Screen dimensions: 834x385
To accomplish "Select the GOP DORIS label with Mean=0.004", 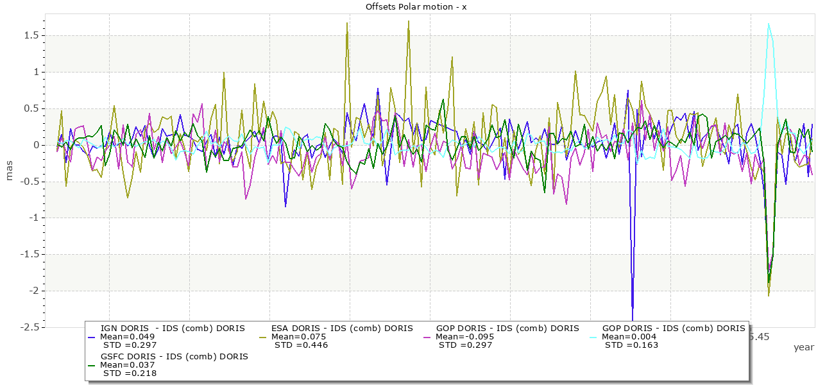I will coord(674,328).
